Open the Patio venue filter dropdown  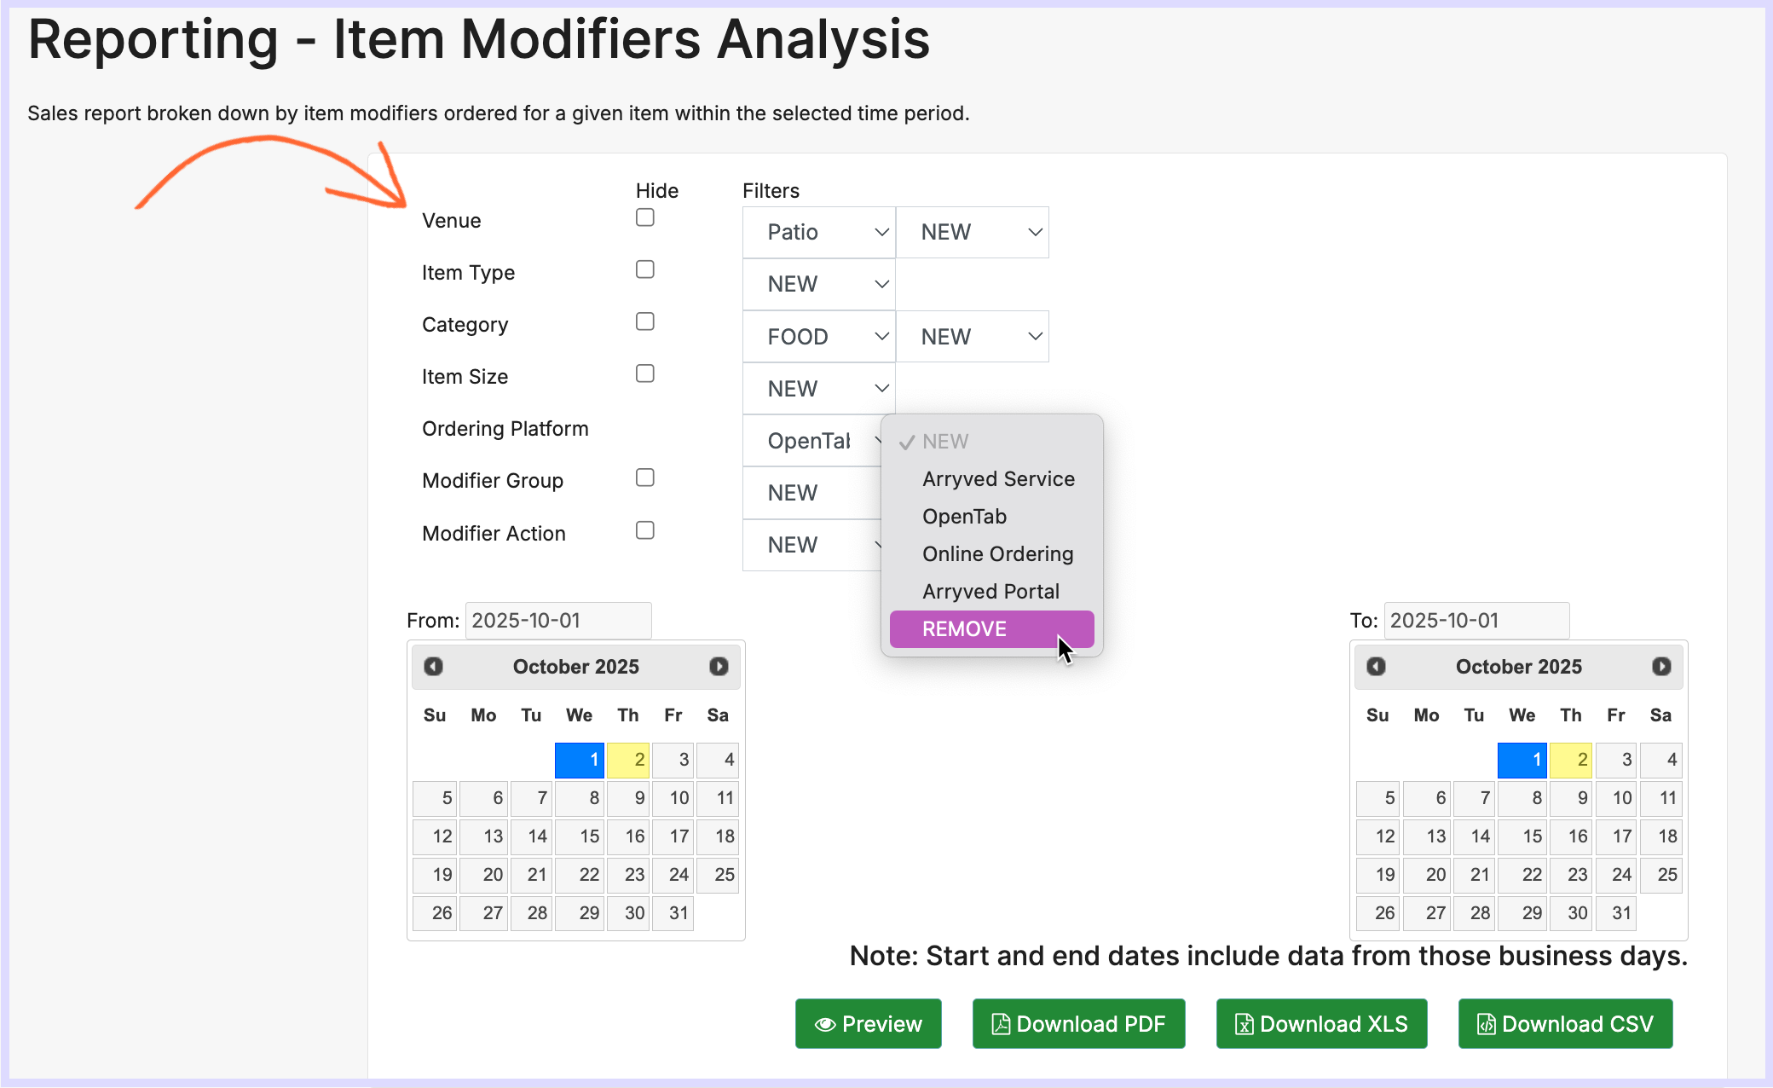click(x=818, y=232)
